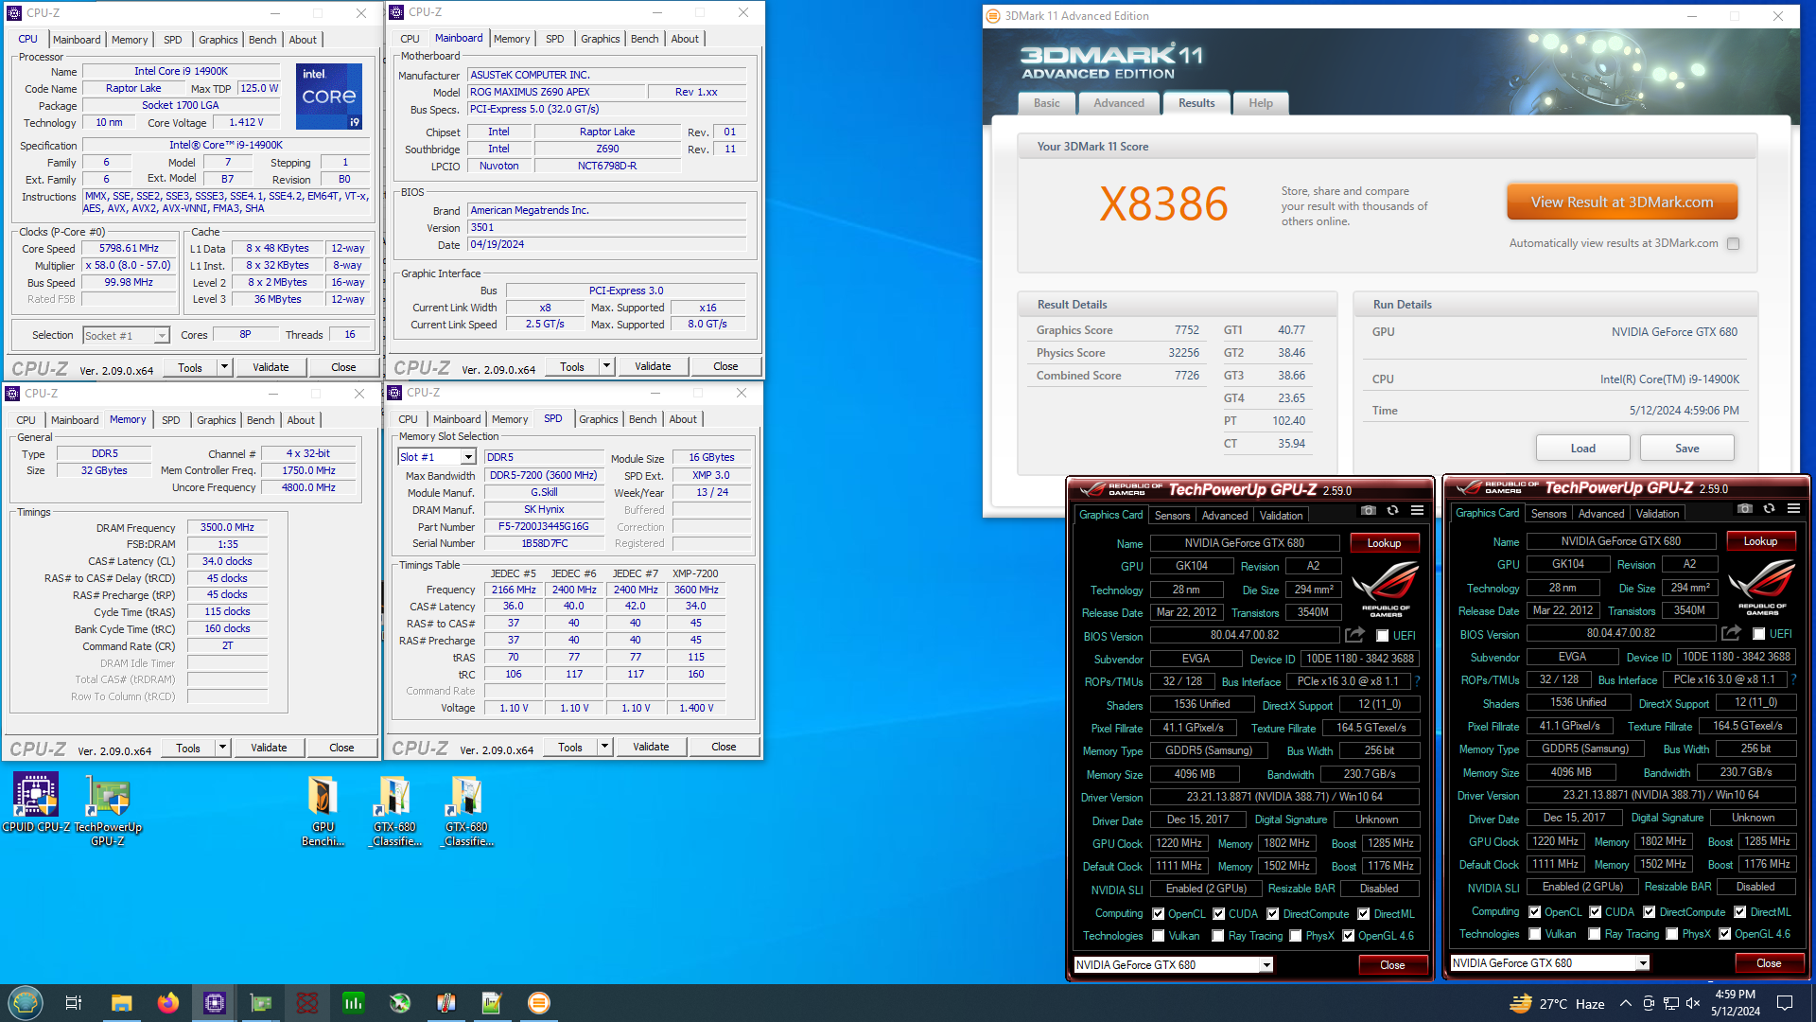Switch to Validation tab in right GPU-Z
The width and height of the screenshot is (1816, 1022).
coord(1657,514)
